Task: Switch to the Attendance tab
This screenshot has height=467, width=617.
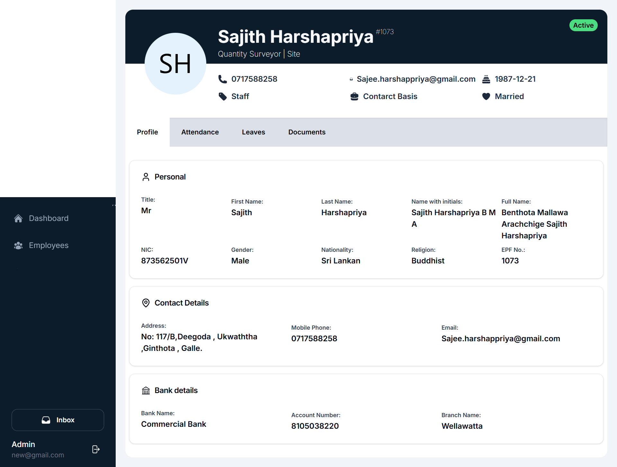Action: point(200,132)
